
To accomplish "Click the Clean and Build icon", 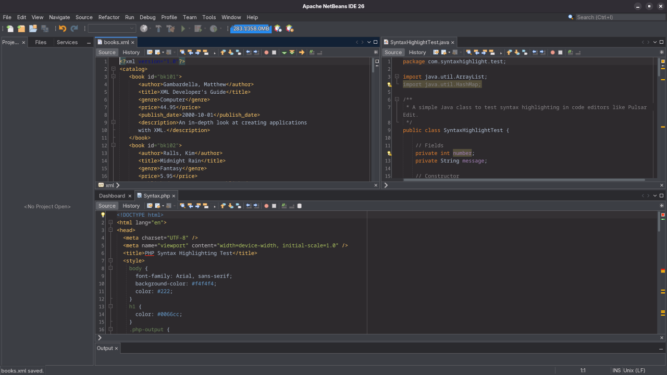I will pyautogui.click(x=170, y=29).
